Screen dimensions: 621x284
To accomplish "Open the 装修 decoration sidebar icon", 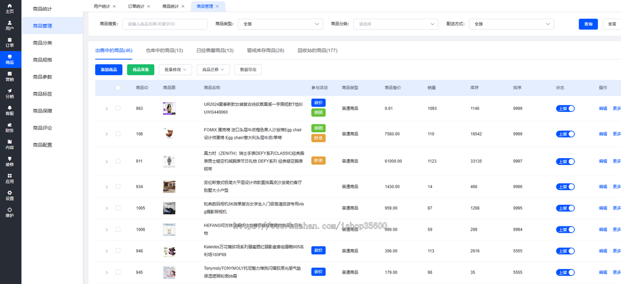I will [10, 162].
